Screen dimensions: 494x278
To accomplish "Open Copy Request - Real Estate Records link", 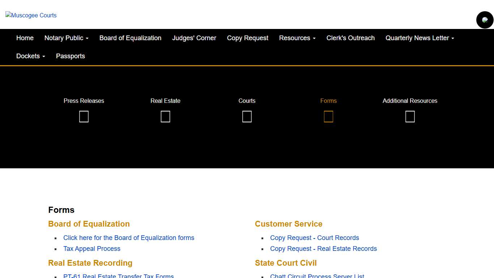I will [x=323, y=249].
